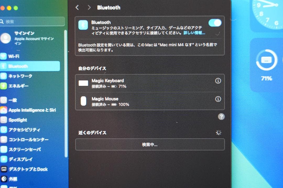Open the Bluetooth help question mark
283x188 pixels.
pyautogui.click(x=221, y=117)
